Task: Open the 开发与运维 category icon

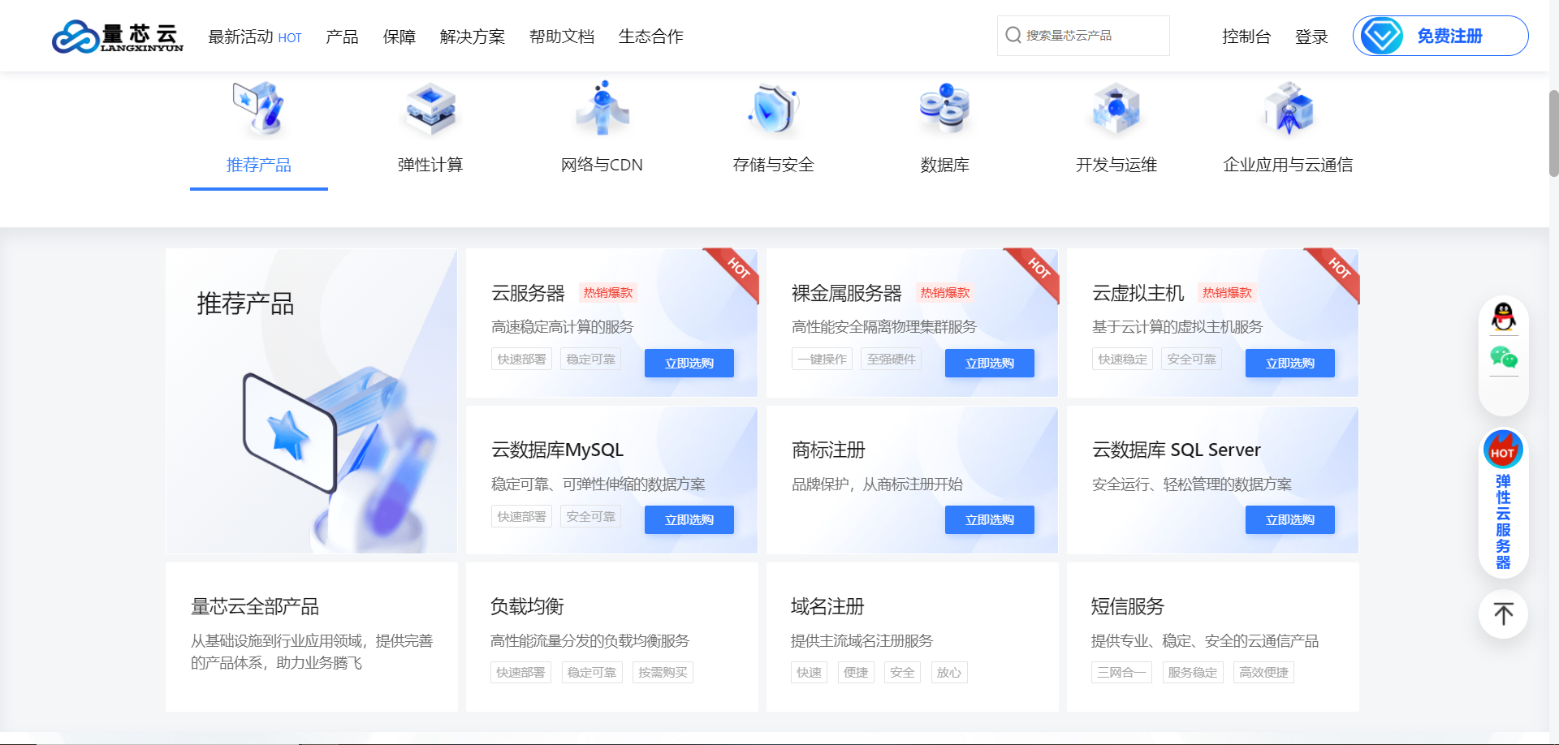Action: (x=1116, y=110)
